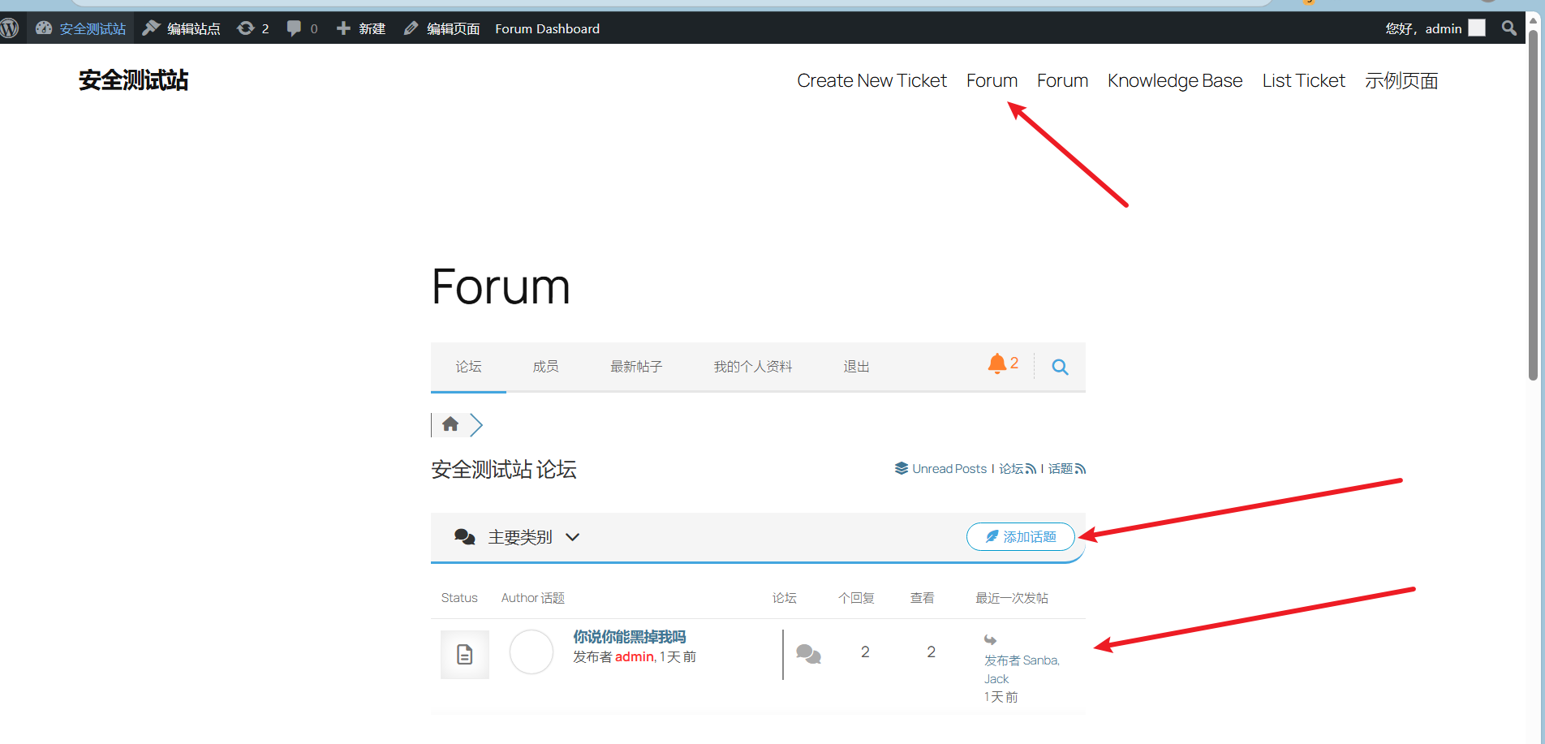Click the 主要类别 category title

[520, 537]
